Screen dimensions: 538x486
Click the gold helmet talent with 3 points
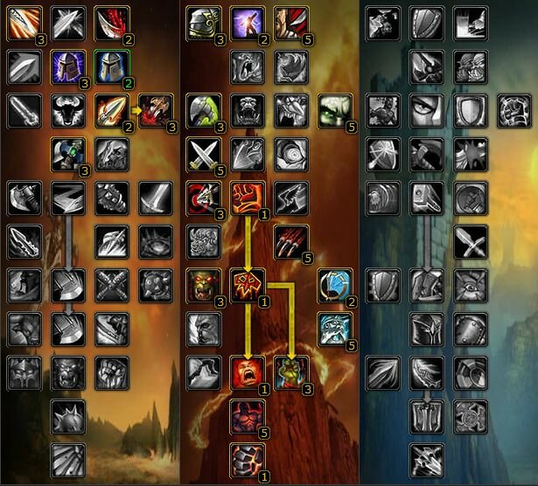click(x=204, y=24)
